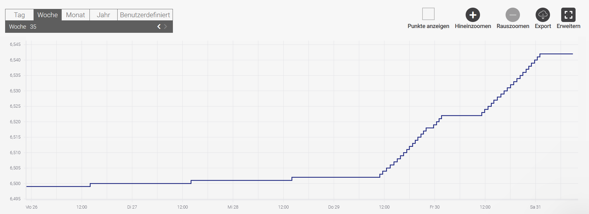
Task: Select the Woche tab
Action: [x=48, y=15]
